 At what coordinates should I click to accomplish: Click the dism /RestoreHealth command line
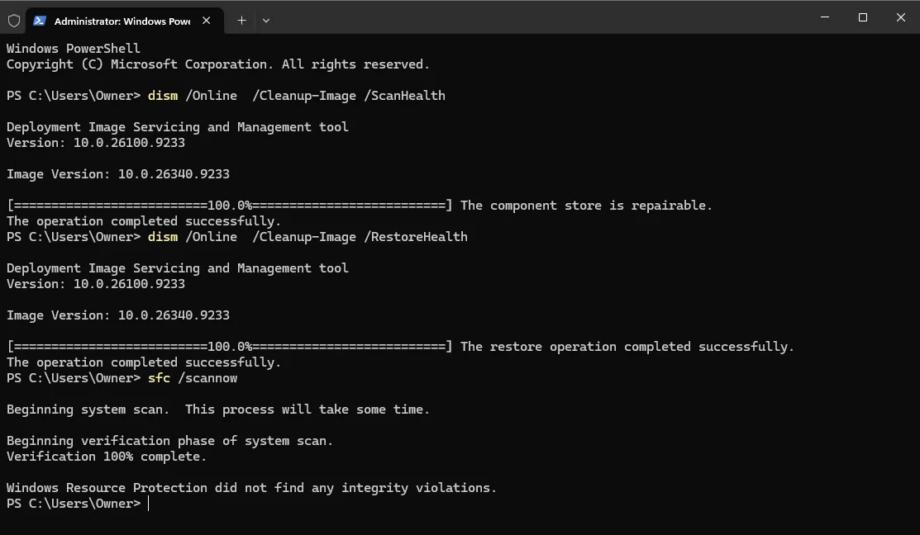(x=307, y=237)
